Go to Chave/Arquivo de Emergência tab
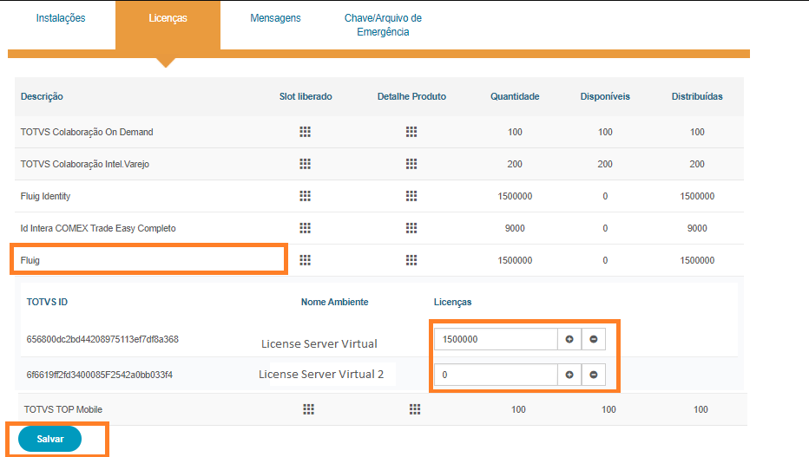This screenshot has height=457, width=809. click(383, 25)
